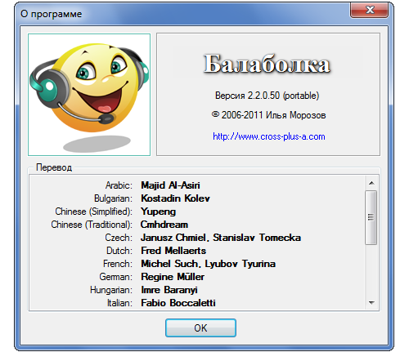
Task: Select translator name Yupeng
Action: click(158, 212)
